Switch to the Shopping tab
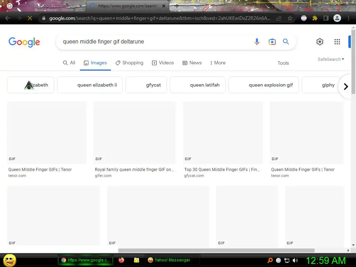 click(x=129, y=63)
